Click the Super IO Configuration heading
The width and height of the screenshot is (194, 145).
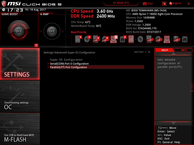pos(66,60)
